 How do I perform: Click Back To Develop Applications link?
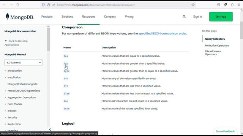pos(16,43)
